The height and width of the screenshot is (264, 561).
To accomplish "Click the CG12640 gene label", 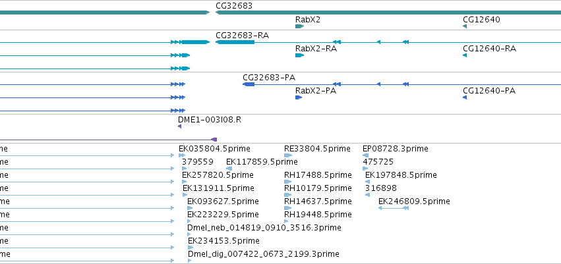I will click(x=481, y=19).
